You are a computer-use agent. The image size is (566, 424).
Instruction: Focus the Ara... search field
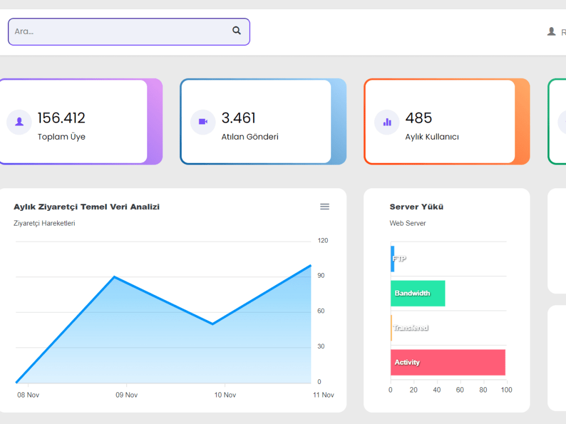pos(129,32)
